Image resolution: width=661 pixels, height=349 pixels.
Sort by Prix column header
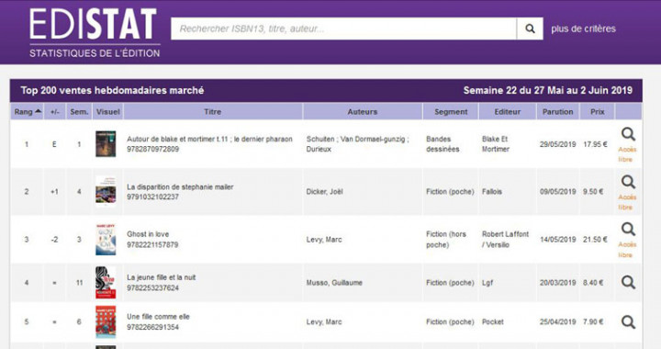pyautogui.click(x=598, y=112)
